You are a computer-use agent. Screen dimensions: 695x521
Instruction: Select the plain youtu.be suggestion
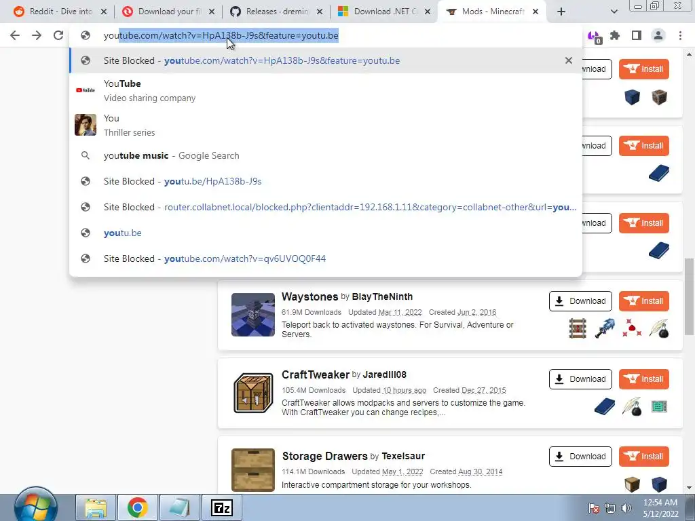[x=326, y=233]
